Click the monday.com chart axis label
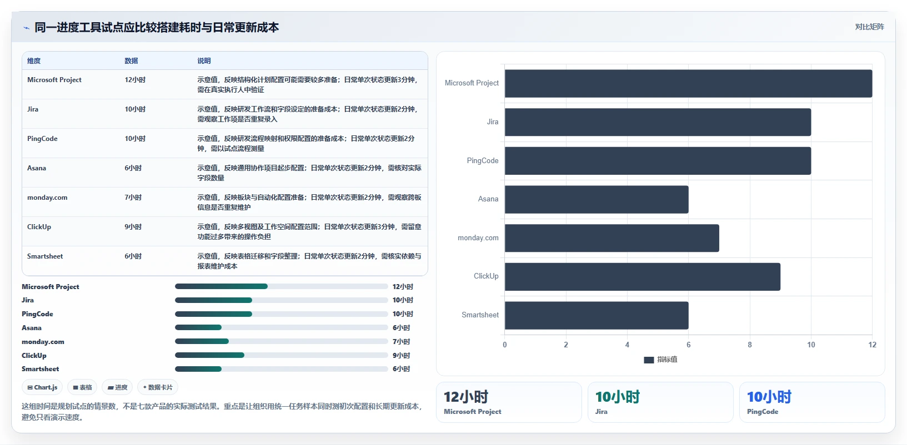 point(478,238)
